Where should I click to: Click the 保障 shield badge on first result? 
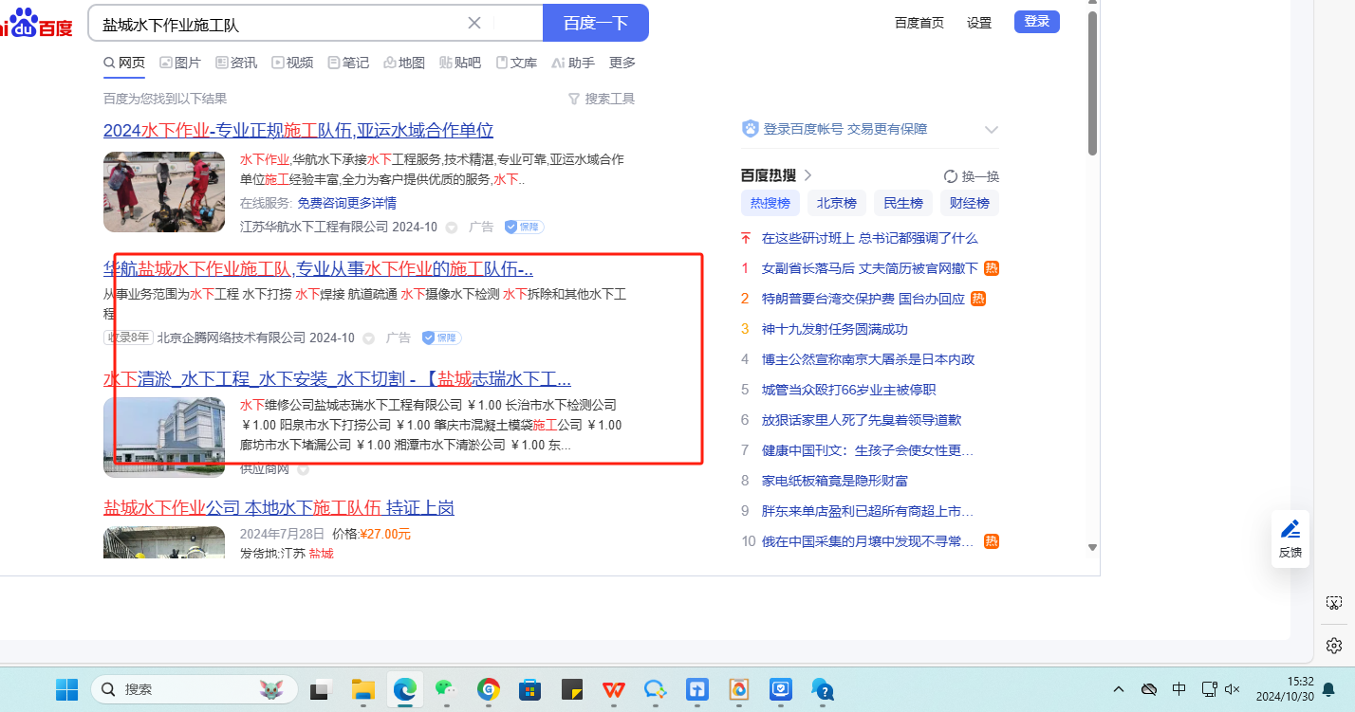pyautogui.click(x=524, y=228)
